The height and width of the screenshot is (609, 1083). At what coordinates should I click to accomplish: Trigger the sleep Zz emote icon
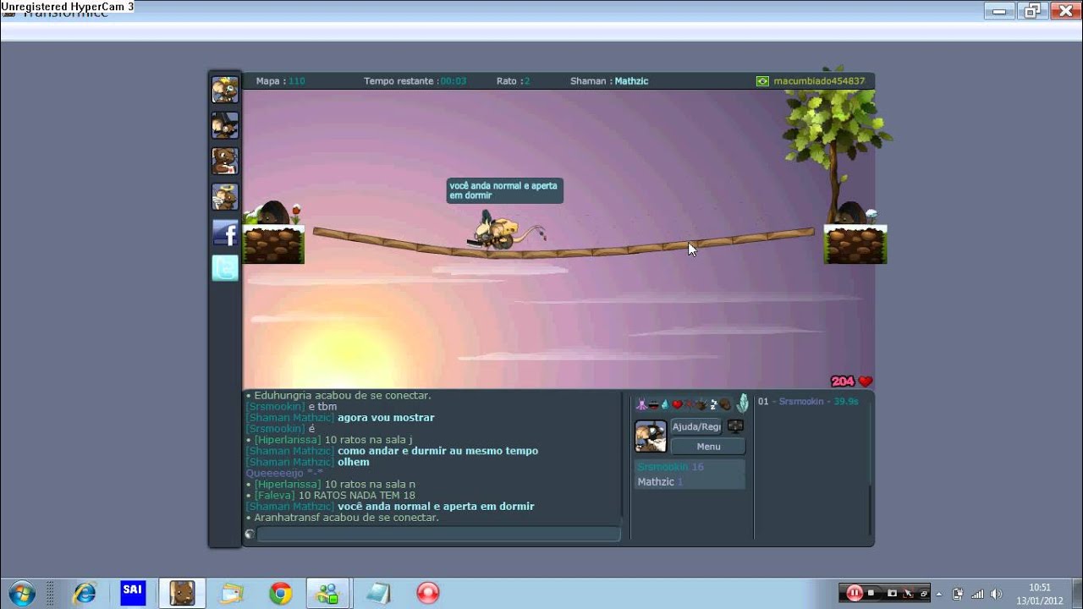click(713, 404)
